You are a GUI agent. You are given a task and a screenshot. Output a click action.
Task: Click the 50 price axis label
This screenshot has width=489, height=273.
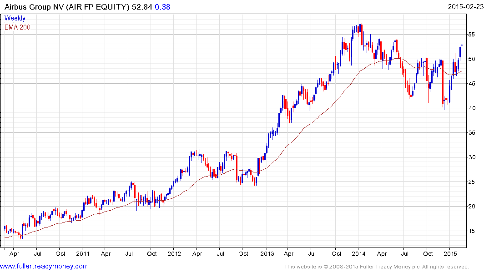tap(471, 59)
